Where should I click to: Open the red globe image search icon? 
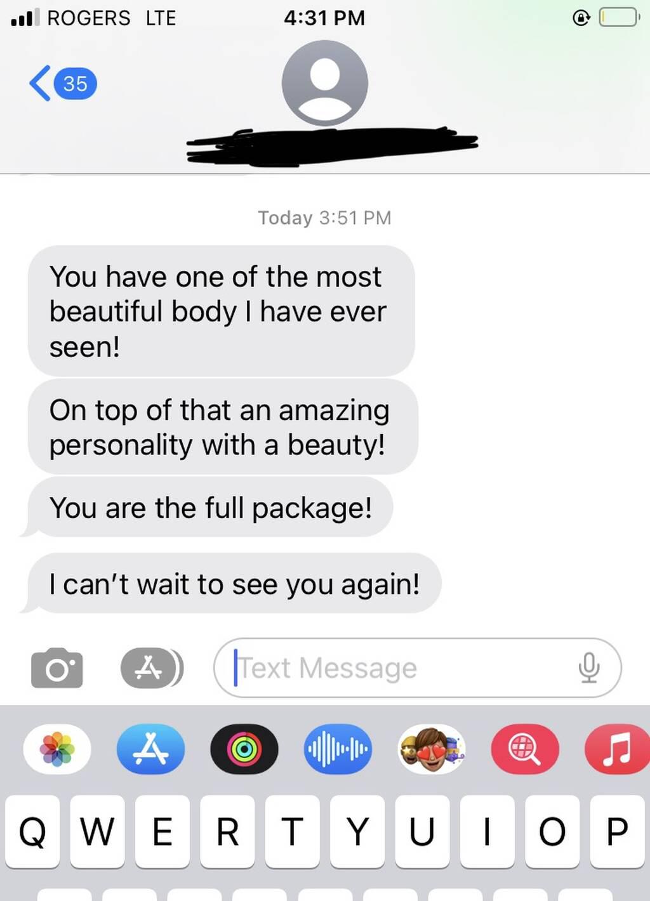[525, 749]
